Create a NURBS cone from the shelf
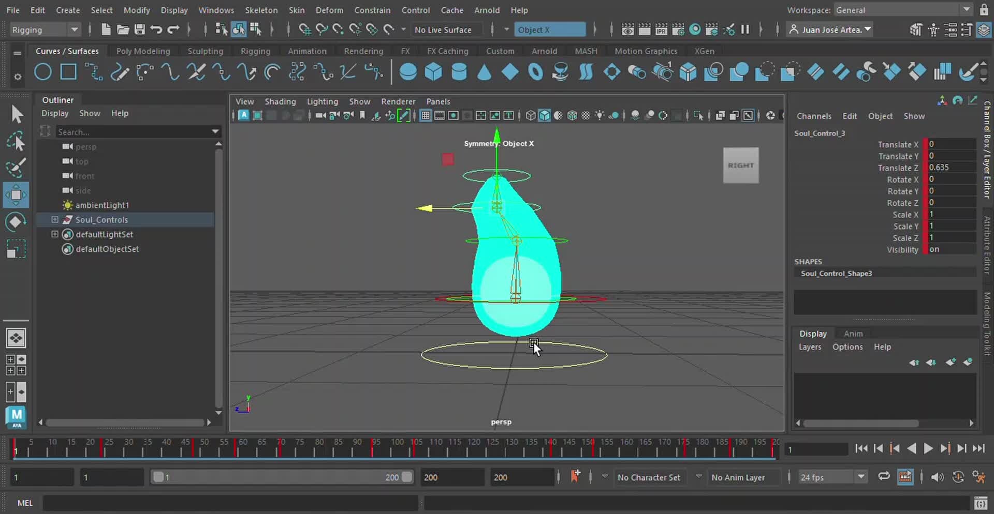Screen dimensions: 994x514 pyautogui.click(x=484, y=72)
